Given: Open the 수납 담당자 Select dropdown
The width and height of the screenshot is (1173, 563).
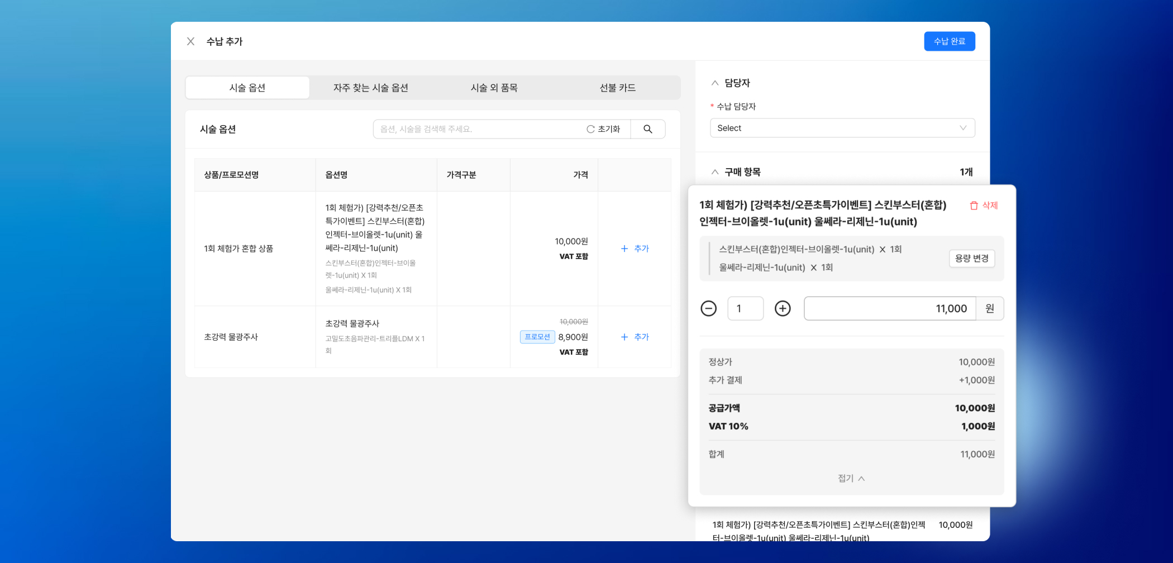Looking at the screenshot, I should [x=842, y=128].
